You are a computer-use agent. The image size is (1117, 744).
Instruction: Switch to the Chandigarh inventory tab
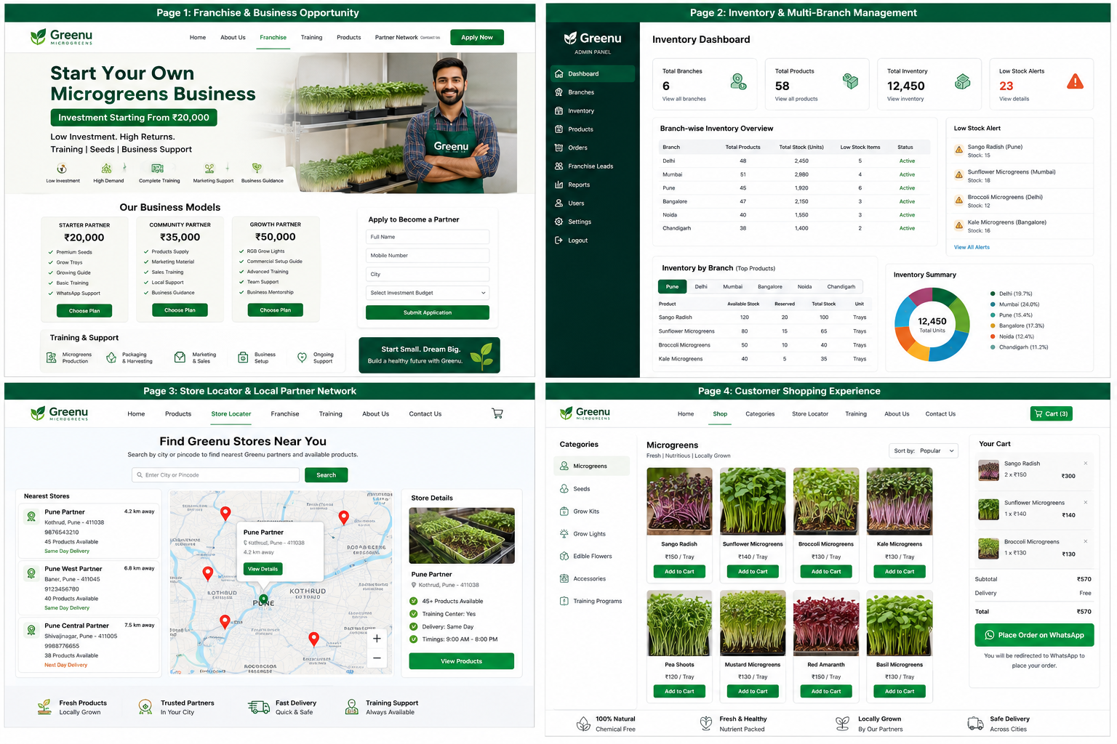pyautogui.click(x=841, y=286)
